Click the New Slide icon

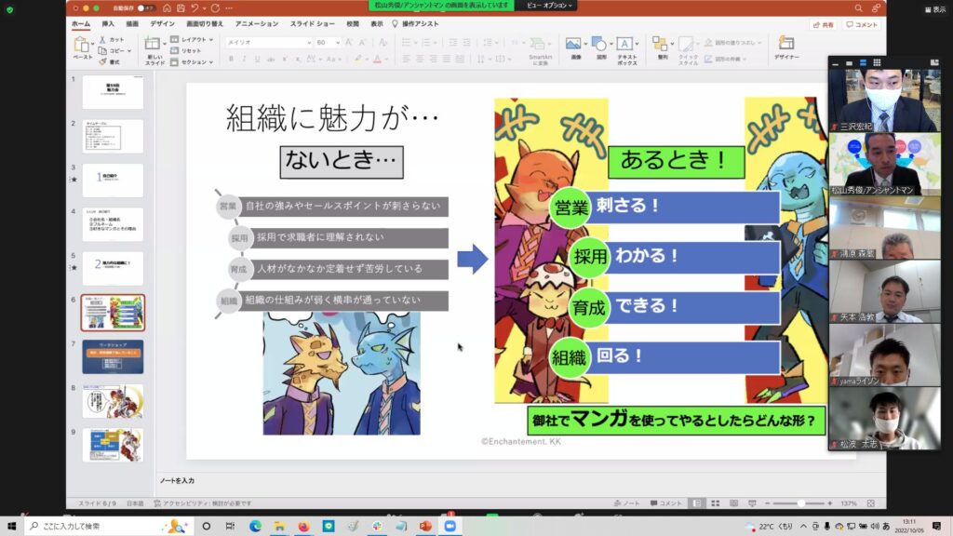tap(152, 43)
